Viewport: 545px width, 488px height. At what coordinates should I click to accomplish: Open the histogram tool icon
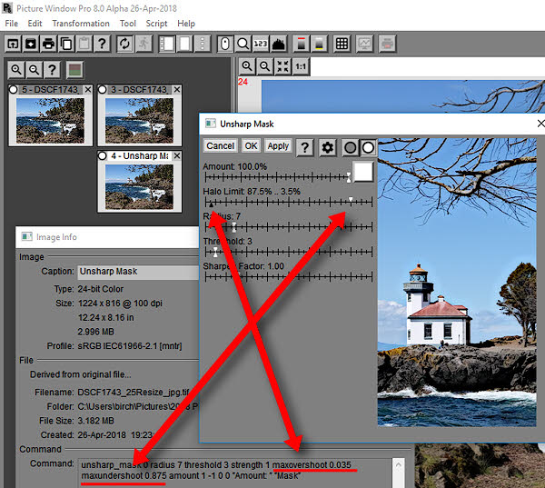pos(280,44)
